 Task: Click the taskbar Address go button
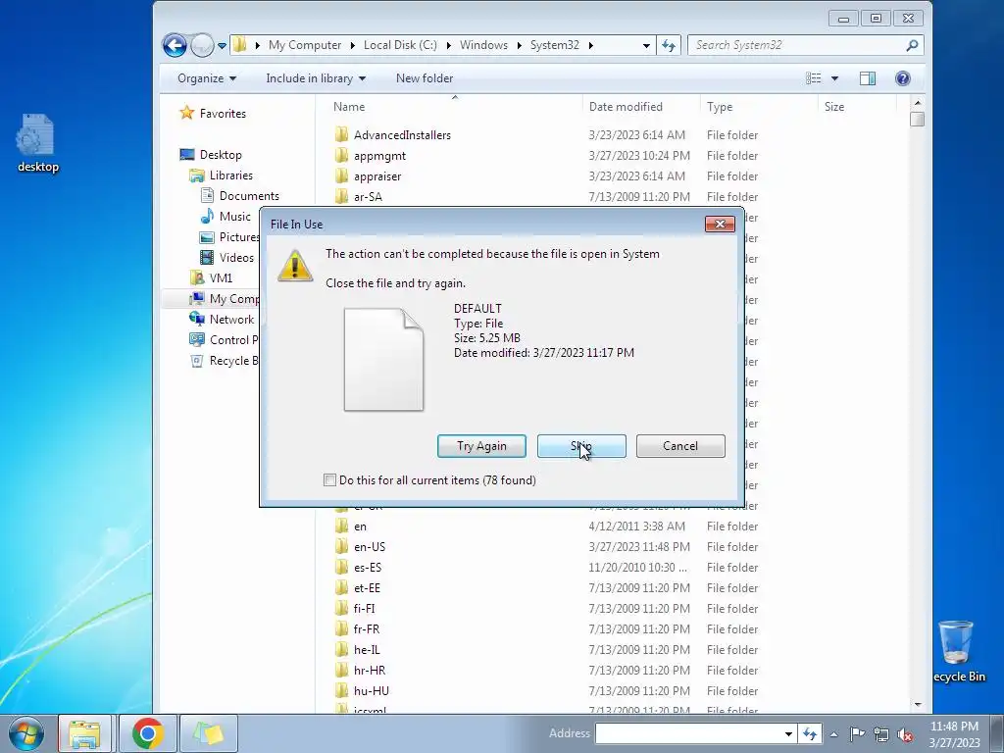(x=810, y=733)
